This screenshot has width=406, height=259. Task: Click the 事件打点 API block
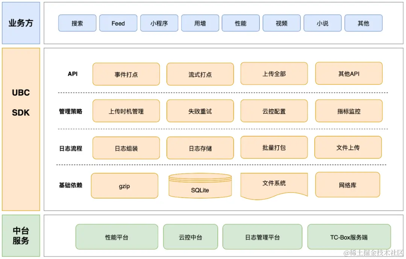point(126,74)
